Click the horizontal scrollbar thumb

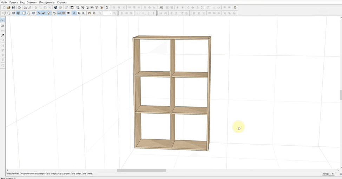point(142,170)
